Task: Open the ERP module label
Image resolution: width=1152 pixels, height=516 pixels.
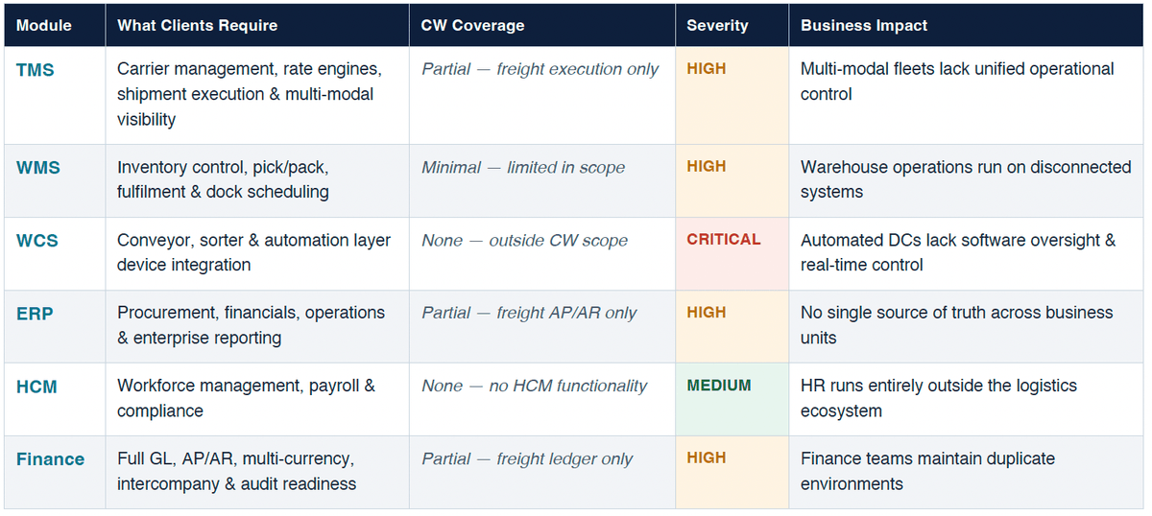Action: tap(36, 314)
